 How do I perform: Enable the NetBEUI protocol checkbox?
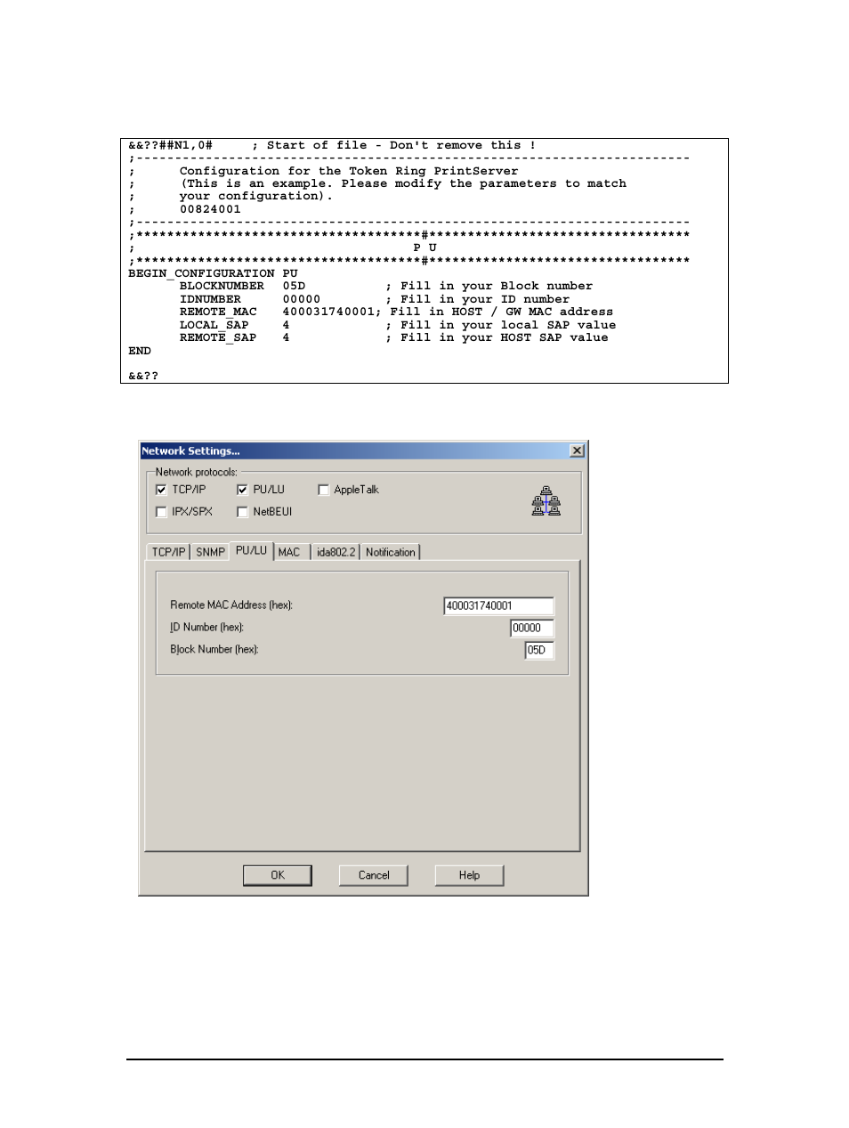242,512
